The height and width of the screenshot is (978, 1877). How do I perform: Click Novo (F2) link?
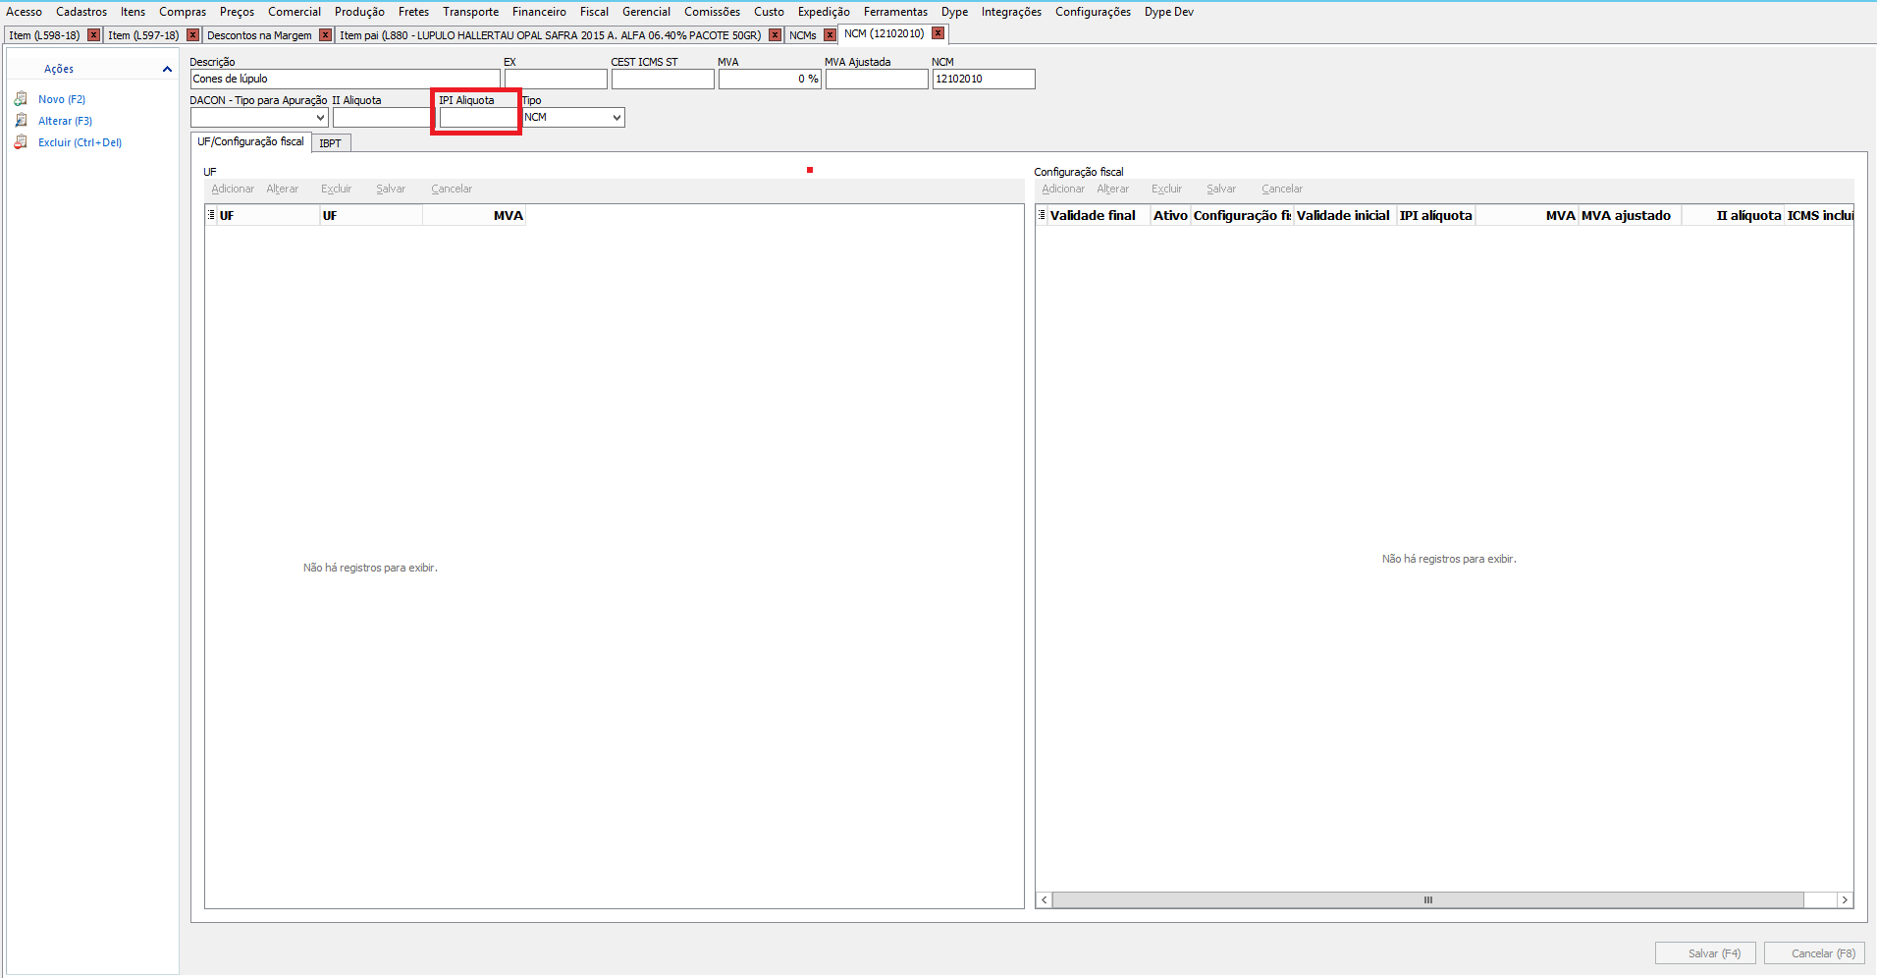coord(62,99)
